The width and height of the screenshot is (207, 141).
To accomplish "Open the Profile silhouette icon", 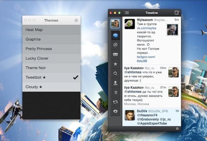I will point(115,83).
